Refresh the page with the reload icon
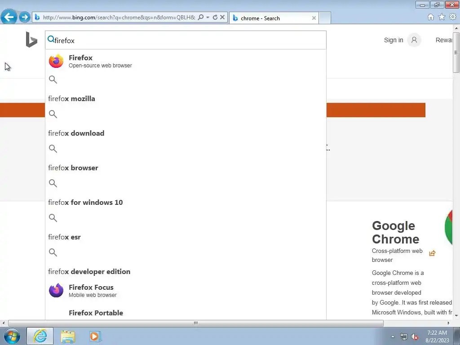Screen dimensions: 460x345 click(x=215, y=18)
